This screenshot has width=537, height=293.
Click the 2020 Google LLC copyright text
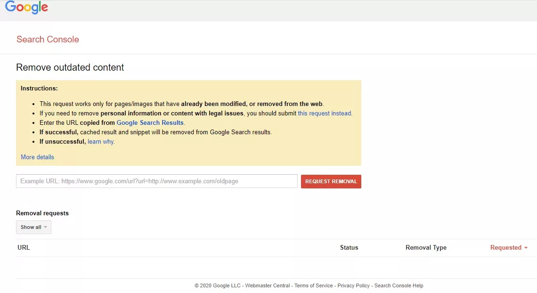pyautogui.click(x=218, y=285)
